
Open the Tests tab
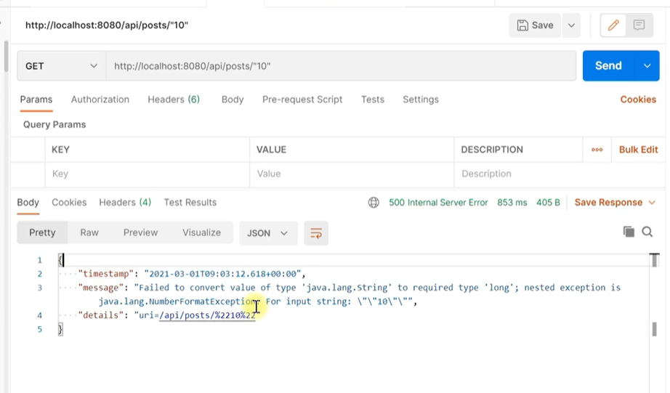(x=373, y=100)
